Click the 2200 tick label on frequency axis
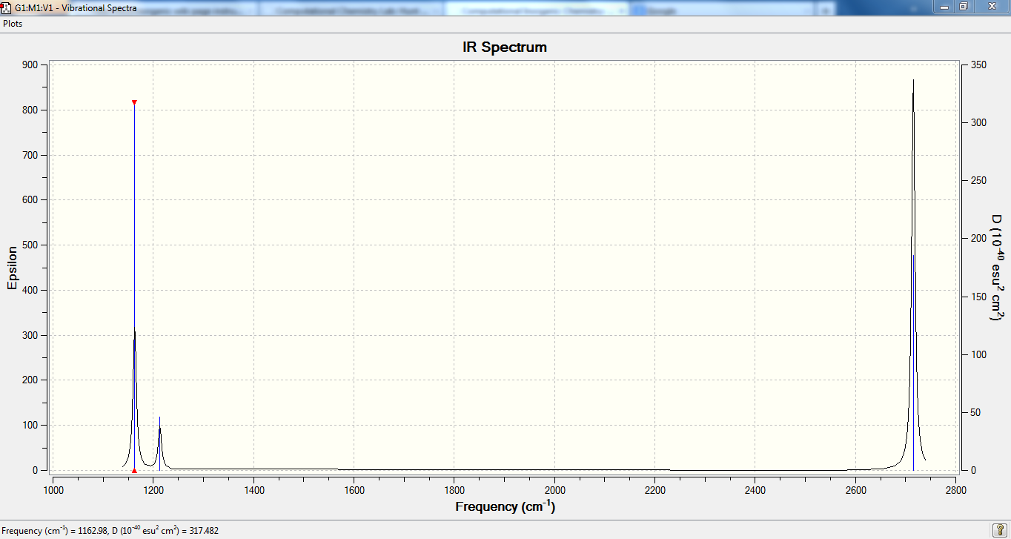1011x539 pixels. click(x=655, y=490)
